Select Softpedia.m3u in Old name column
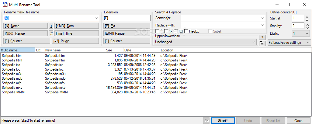The height and width of the screenshot is (125, 312). coord(12,74)
